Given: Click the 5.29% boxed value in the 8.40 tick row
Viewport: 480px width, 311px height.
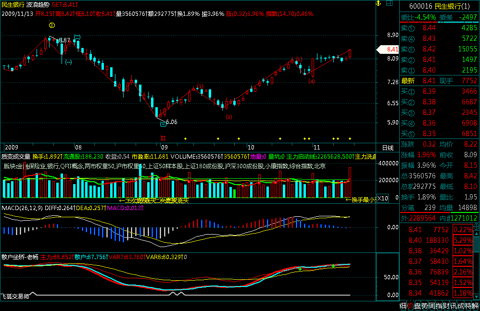Looking at the screenshot, I should (463, 240).
